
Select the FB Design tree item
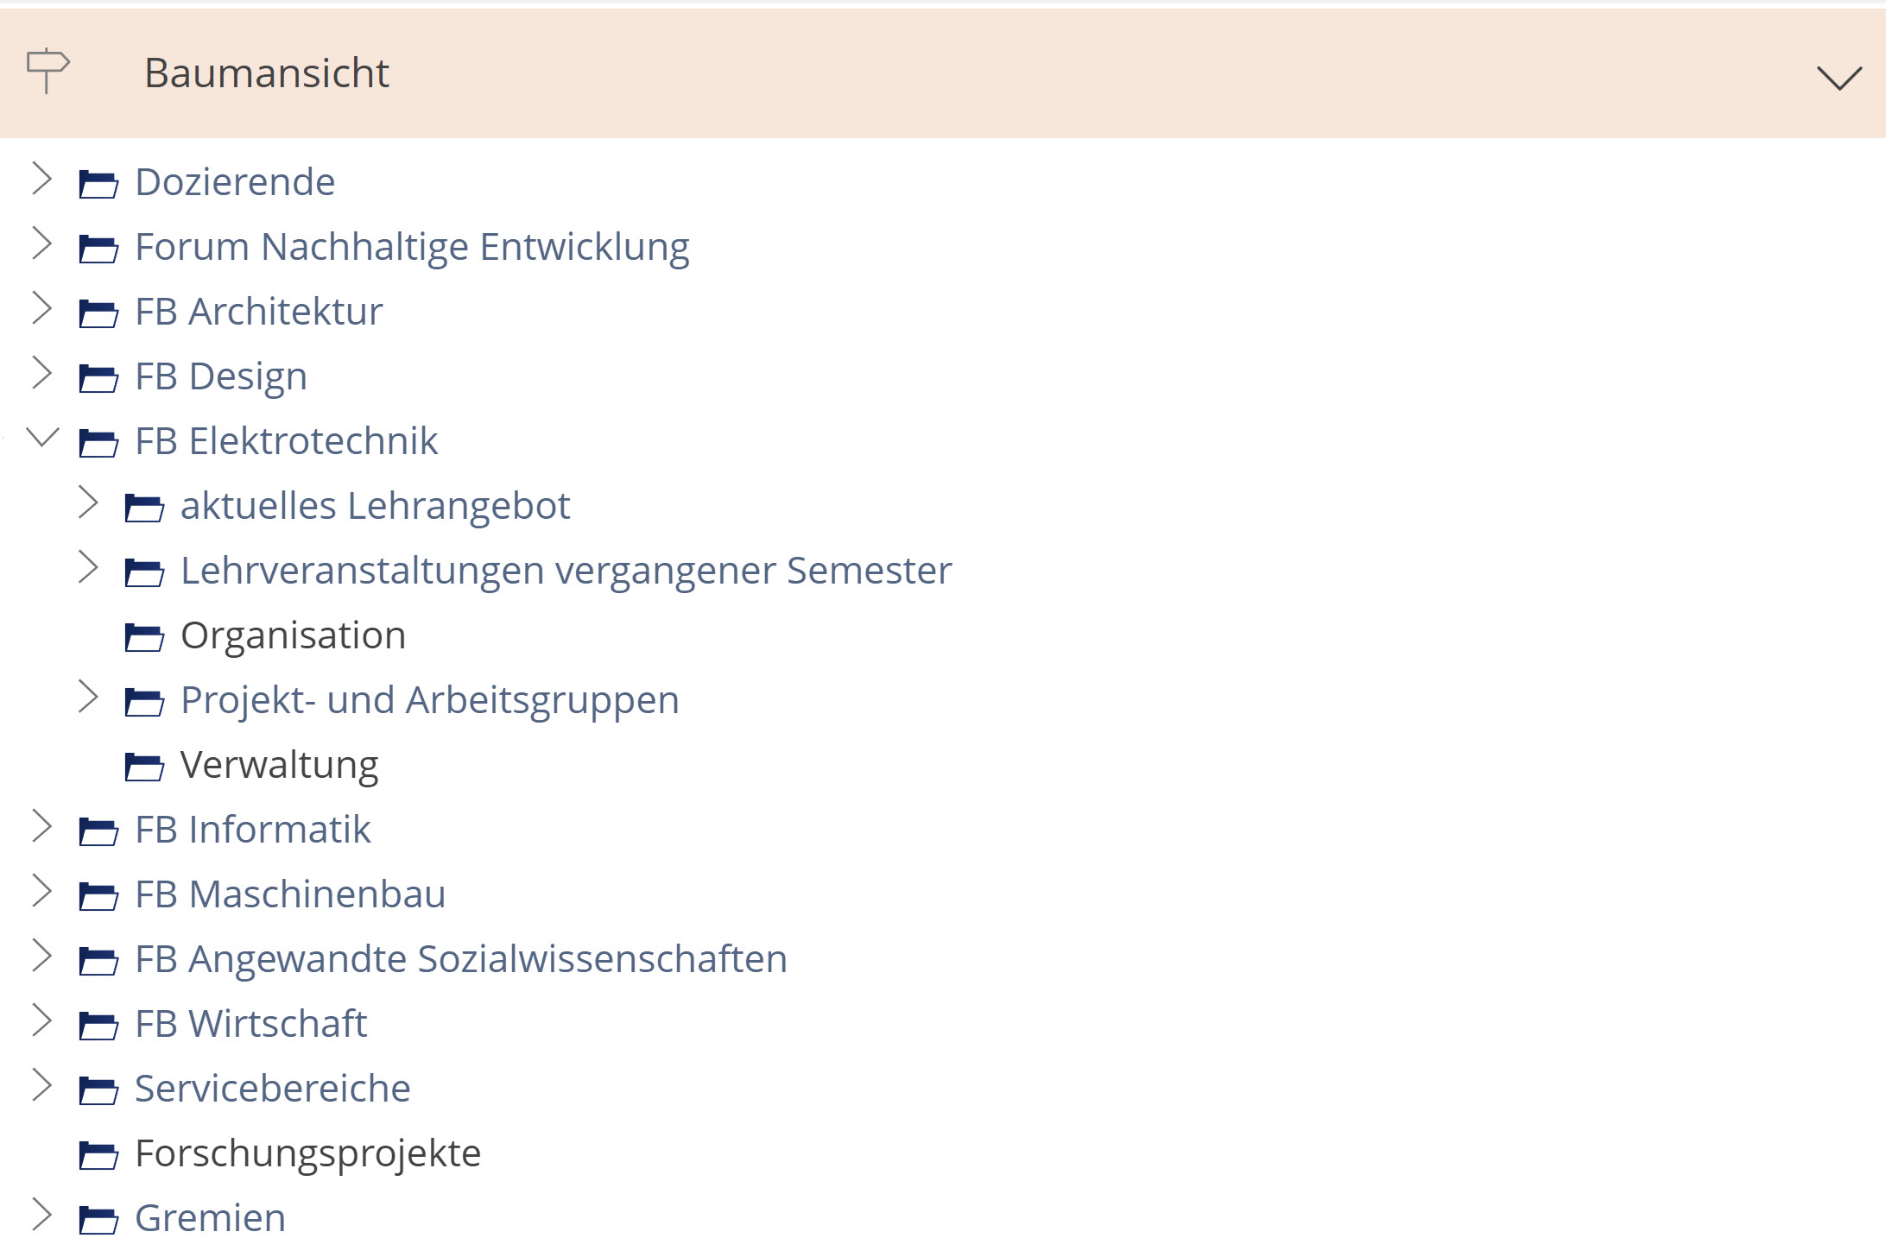click(221, 376)
